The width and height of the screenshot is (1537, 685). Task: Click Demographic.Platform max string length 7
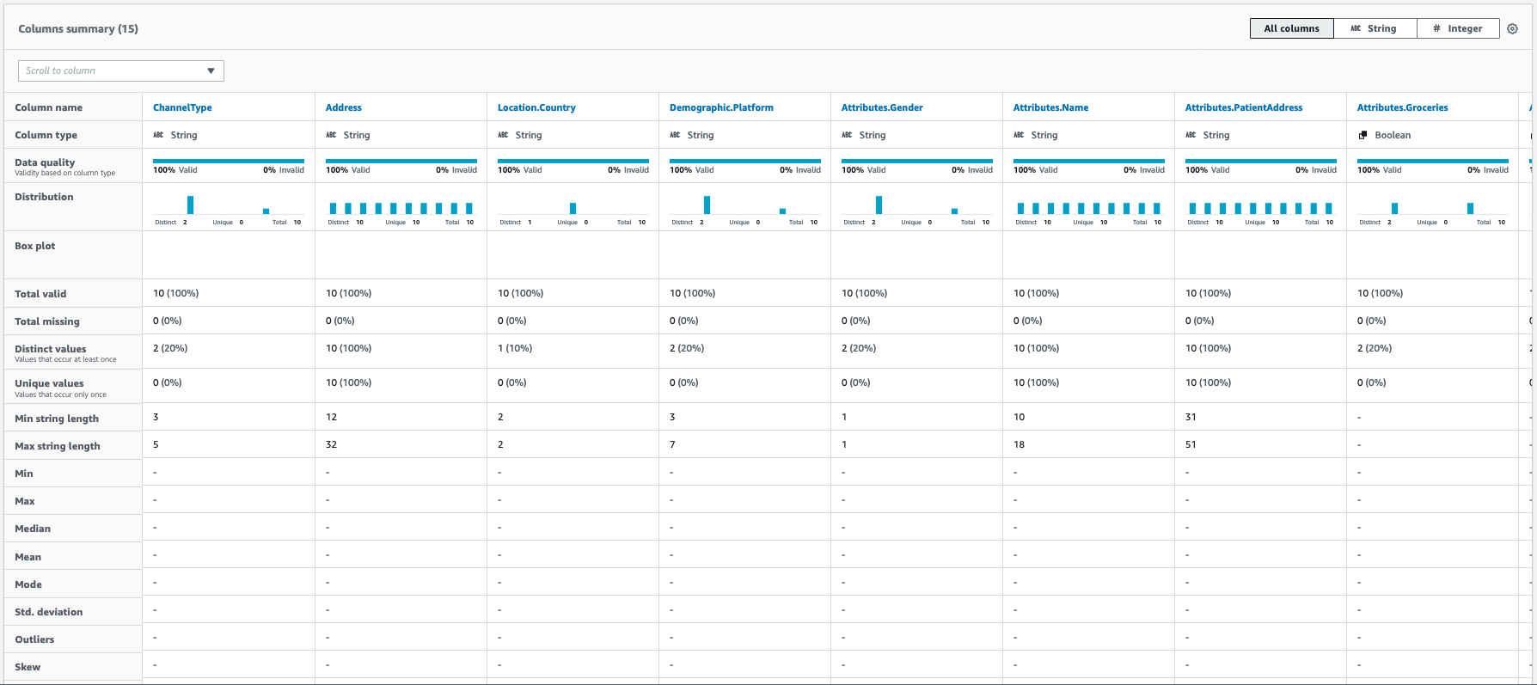click(x=672, y=444)
